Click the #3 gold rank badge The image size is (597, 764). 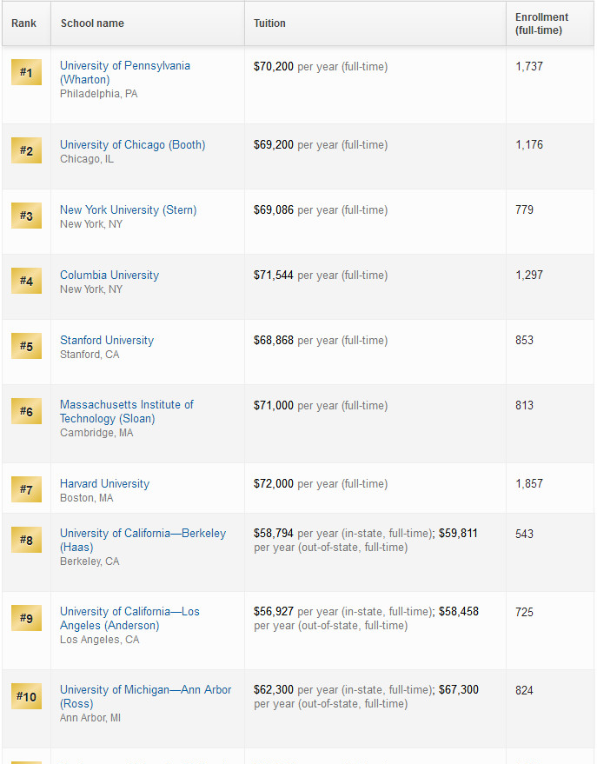[26, 216]
